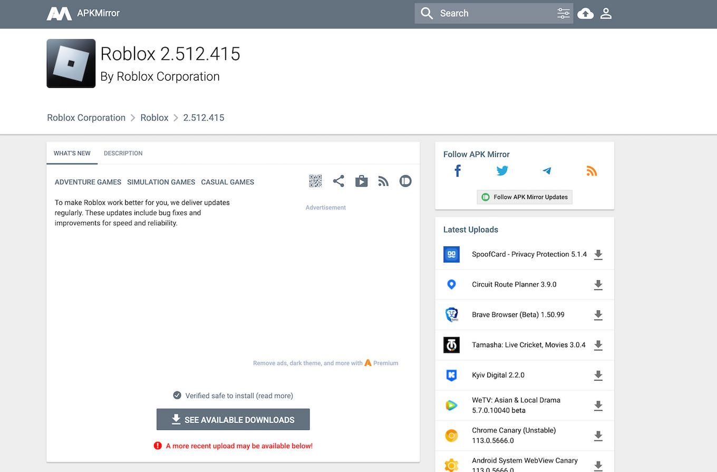Open the SIMULATION GAMES category

(161, 182)
